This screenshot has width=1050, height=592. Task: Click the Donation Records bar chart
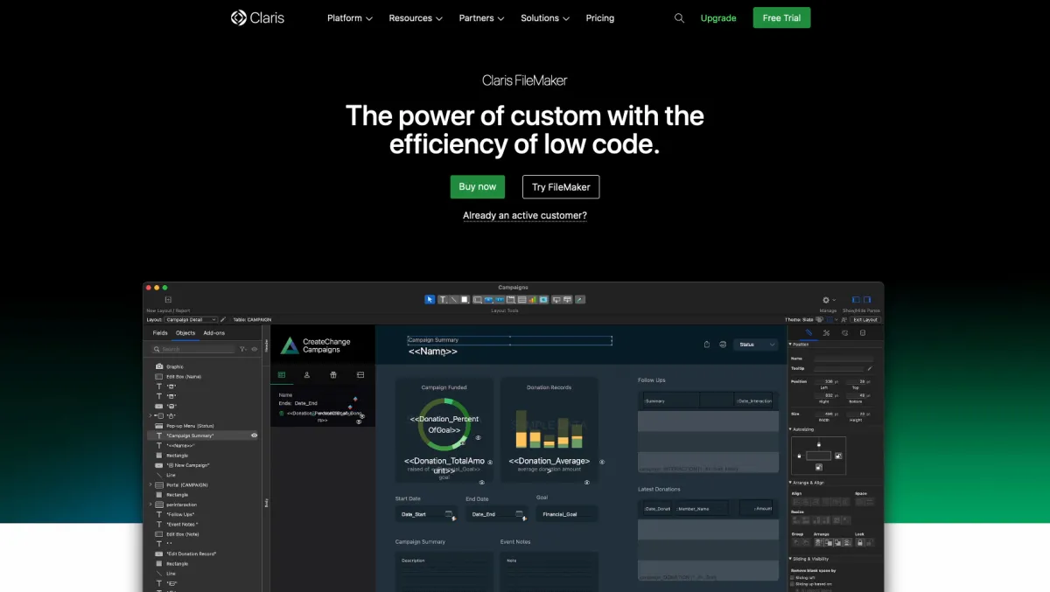(549, 428)
